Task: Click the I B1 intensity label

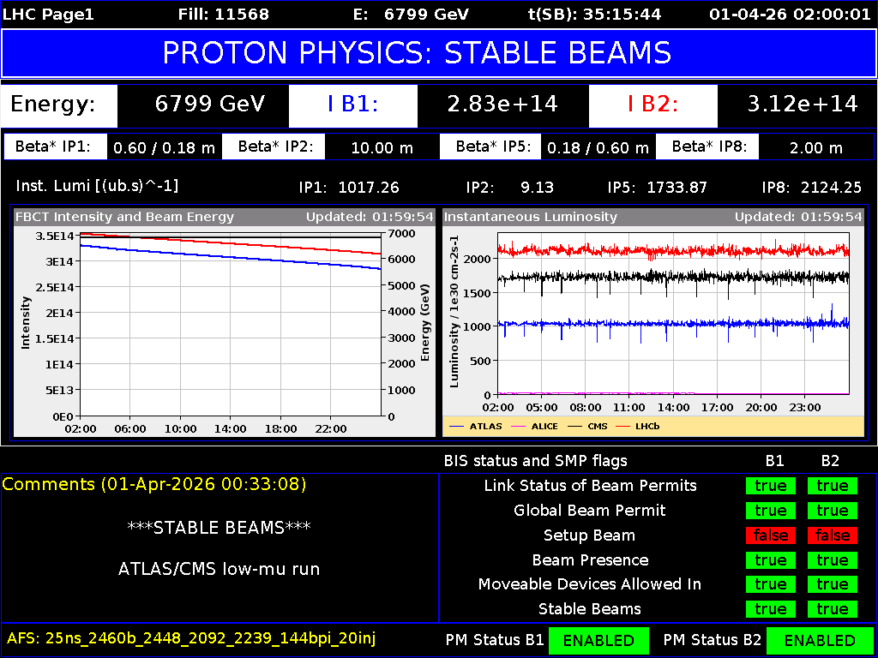Action: pyautogui.click(x=353, y=106)
